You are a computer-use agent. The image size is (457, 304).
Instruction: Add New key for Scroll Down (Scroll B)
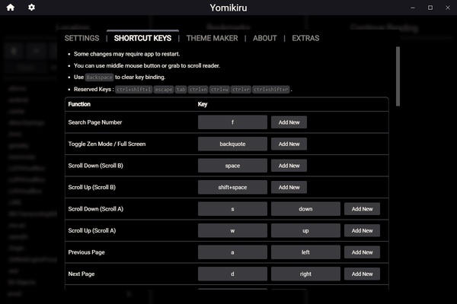click(x=289, y=166)
